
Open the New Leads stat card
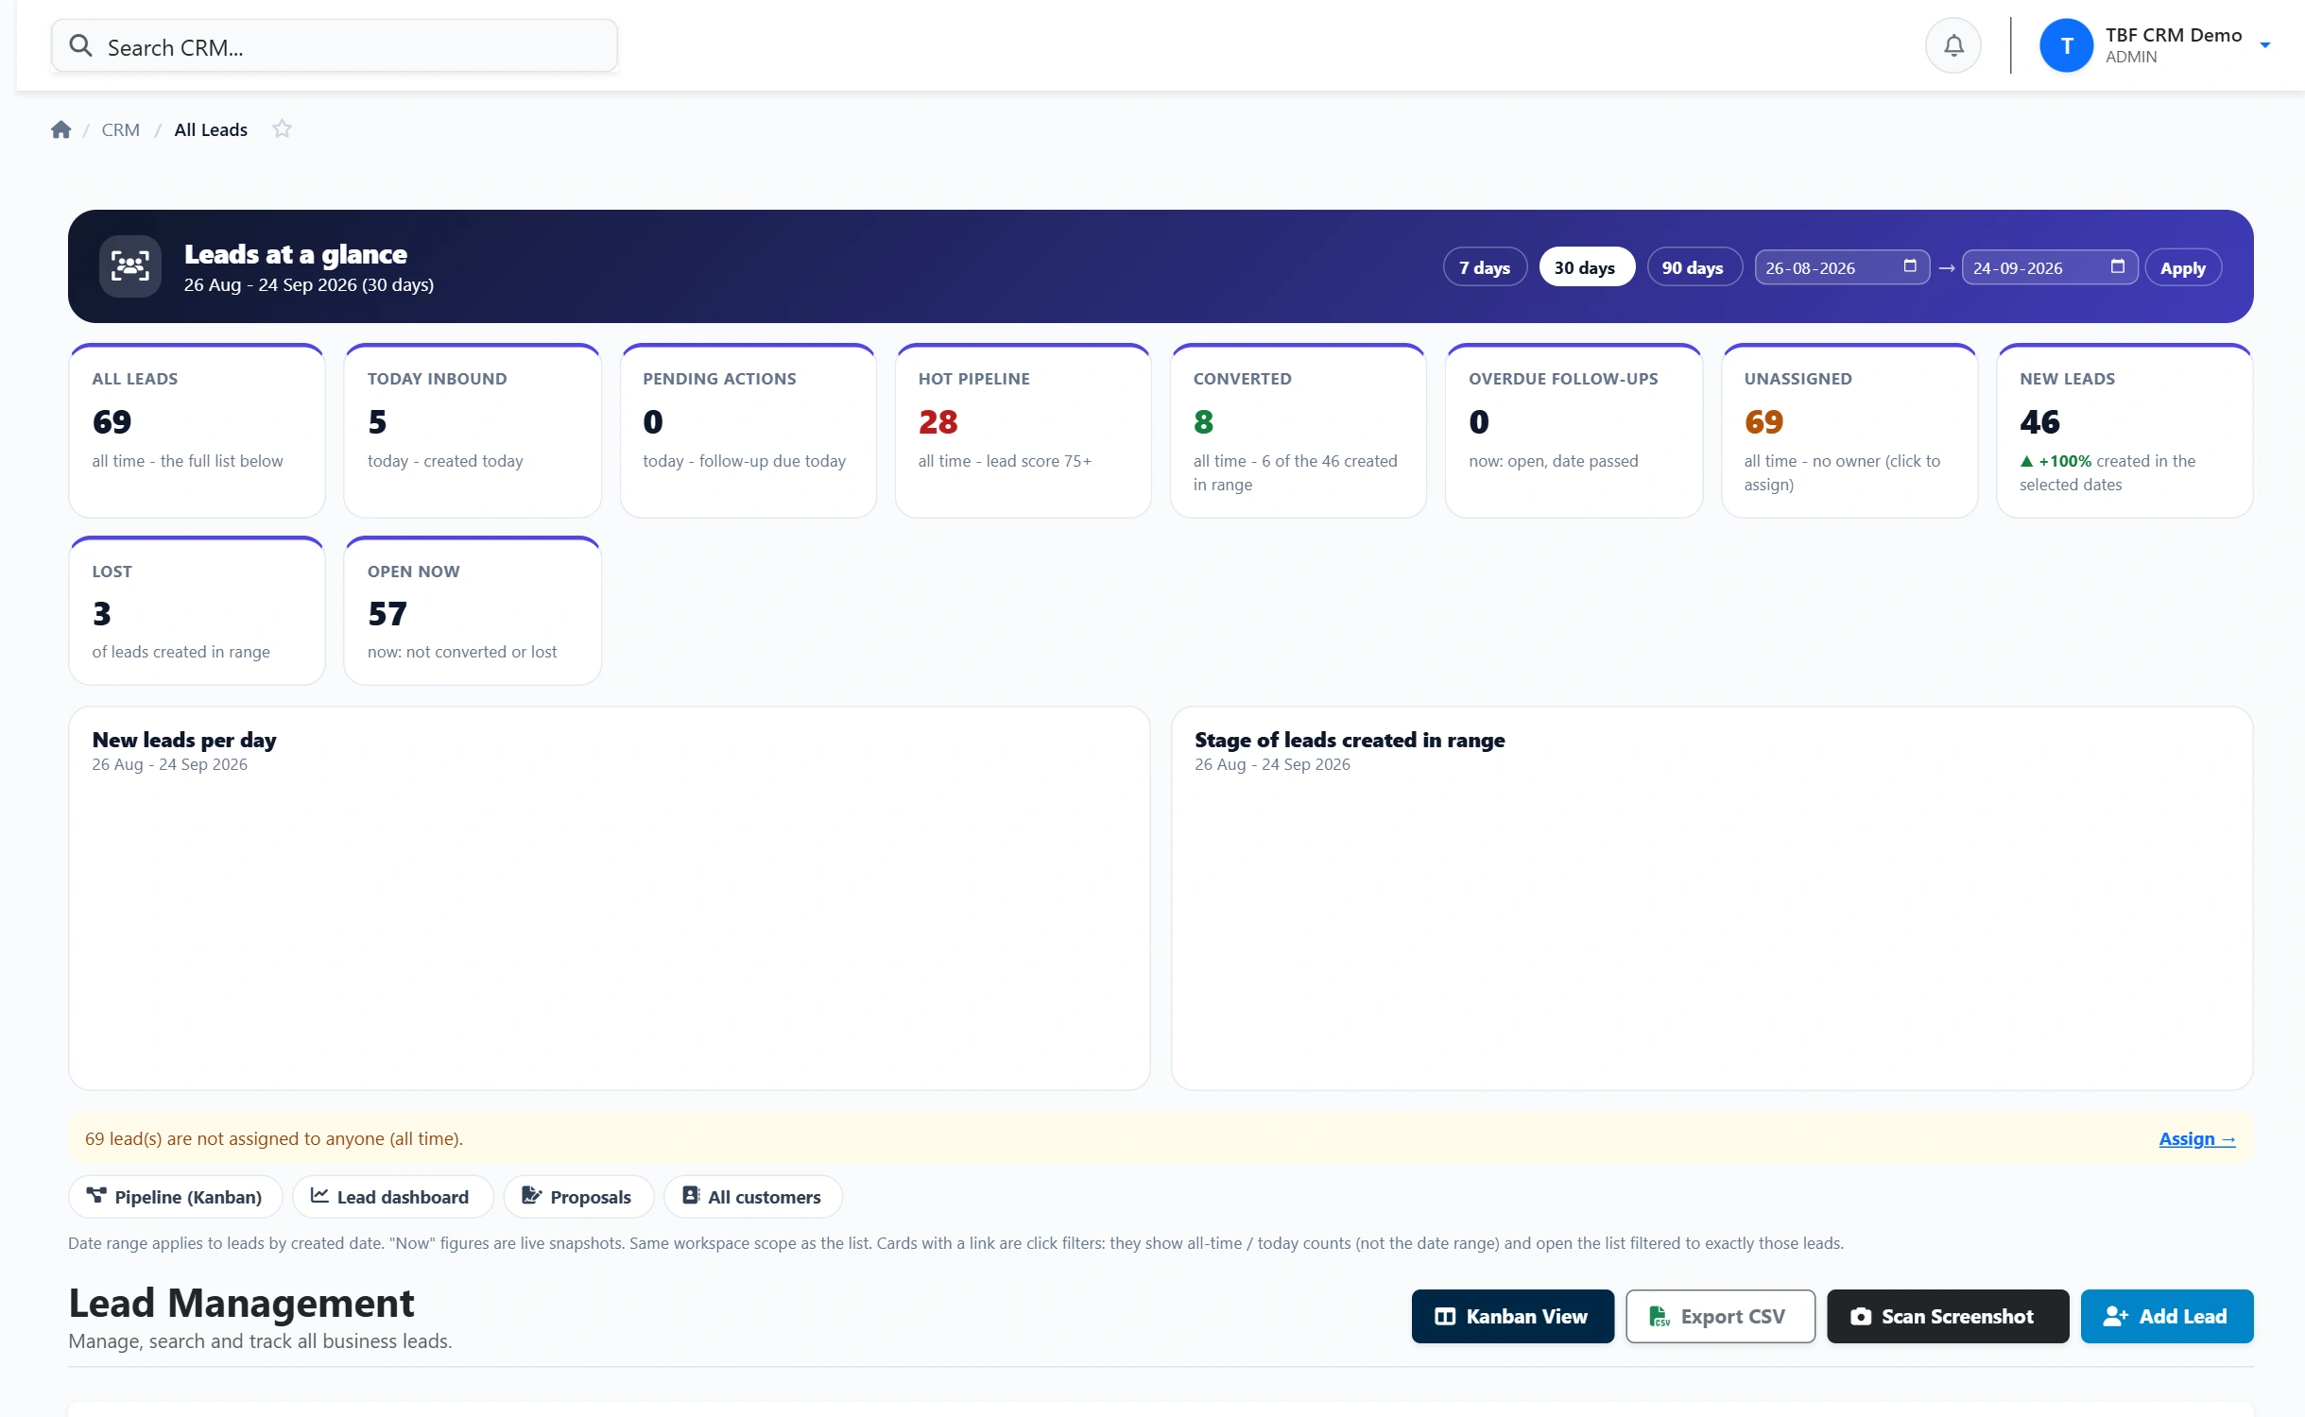point(2124,431)
